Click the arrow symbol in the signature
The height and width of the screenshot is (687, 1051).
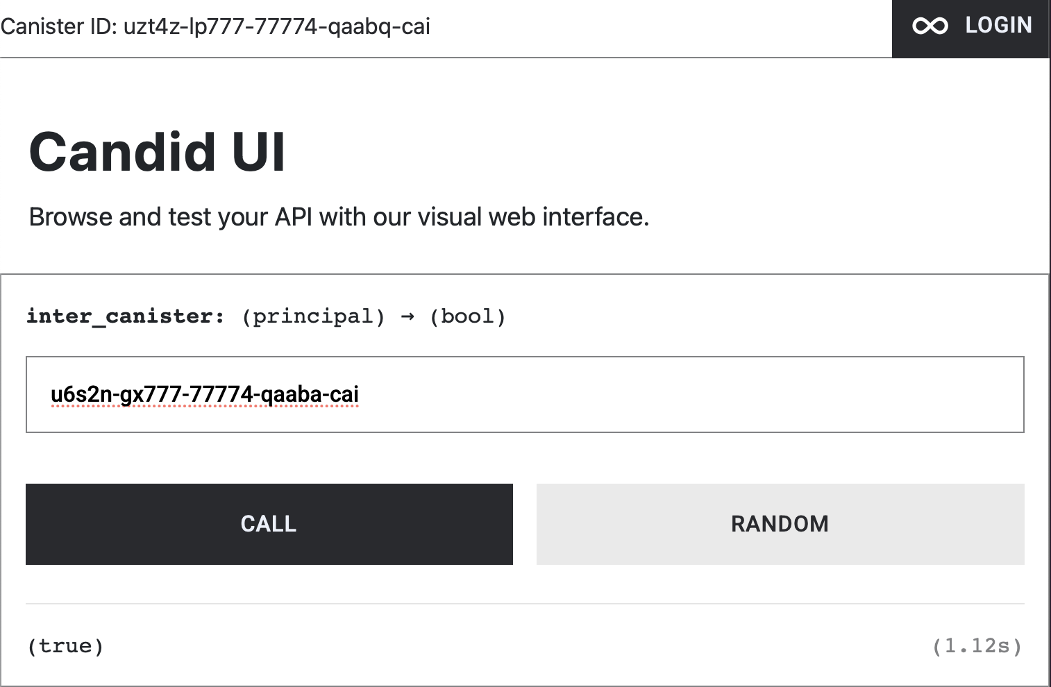click(408, 316)
